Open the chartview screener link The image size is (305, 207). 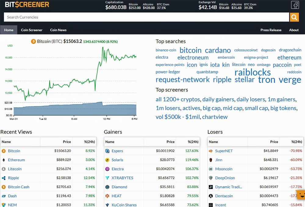click(x=215, y=117)
